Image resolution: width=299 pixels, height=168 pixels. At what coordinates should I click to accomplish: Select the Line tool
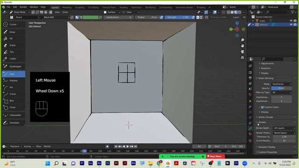[x=14, y=74]
